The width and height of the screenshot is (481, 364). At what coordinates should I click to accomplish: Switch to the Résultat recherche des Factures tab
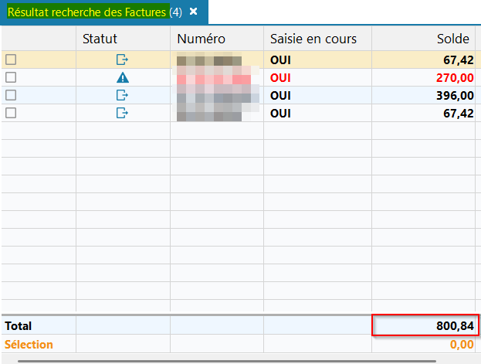click(x=87, y=12)
